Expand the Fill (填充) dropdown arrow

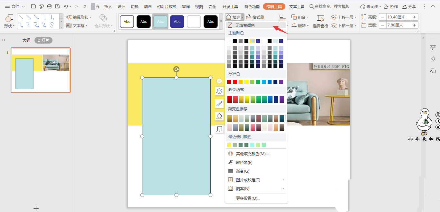click(242, 17)
